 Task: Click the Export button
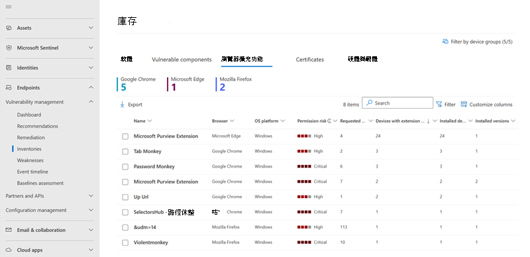[131, 105]
